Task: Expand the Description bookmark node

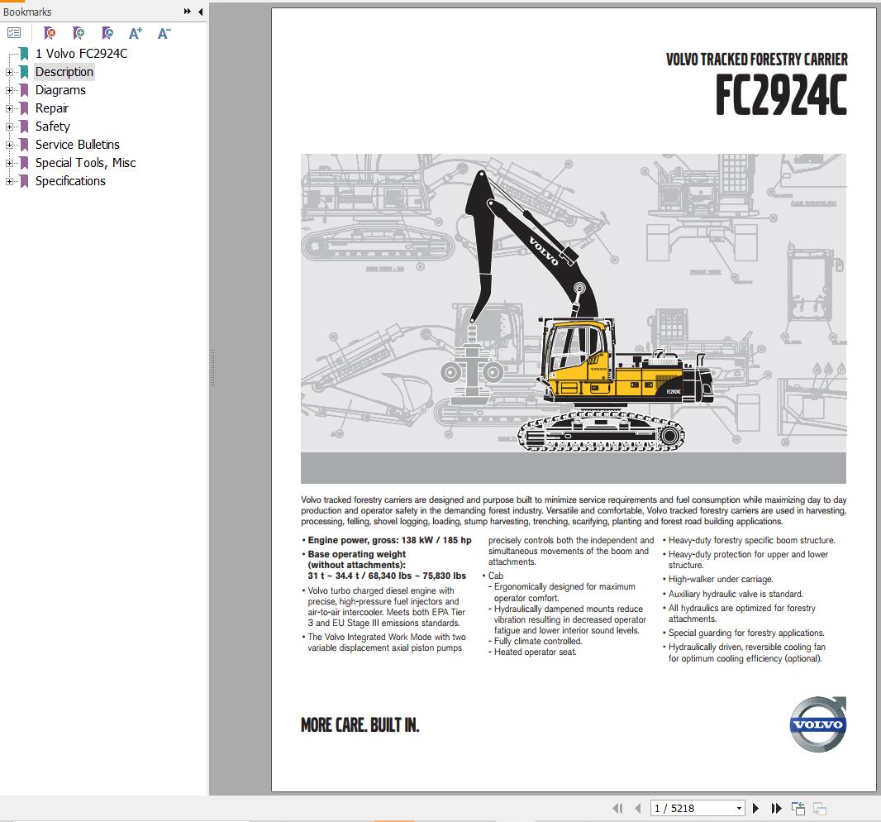Action: click(x=9, y=72)
